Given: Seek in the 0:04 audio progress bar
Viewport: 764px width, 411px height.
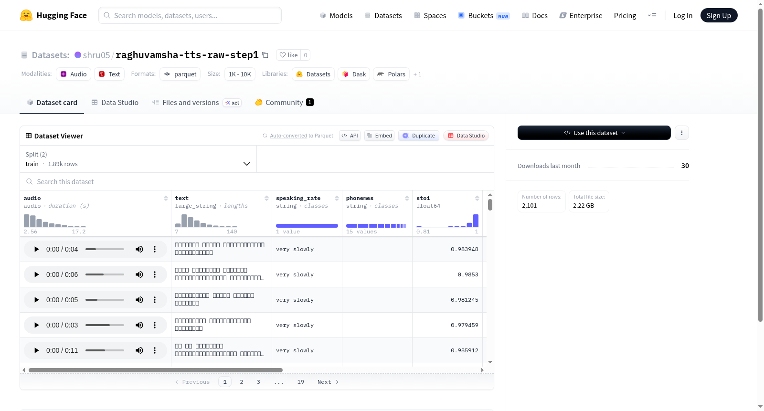Looking at the screenshot, I should click(105, 249).
